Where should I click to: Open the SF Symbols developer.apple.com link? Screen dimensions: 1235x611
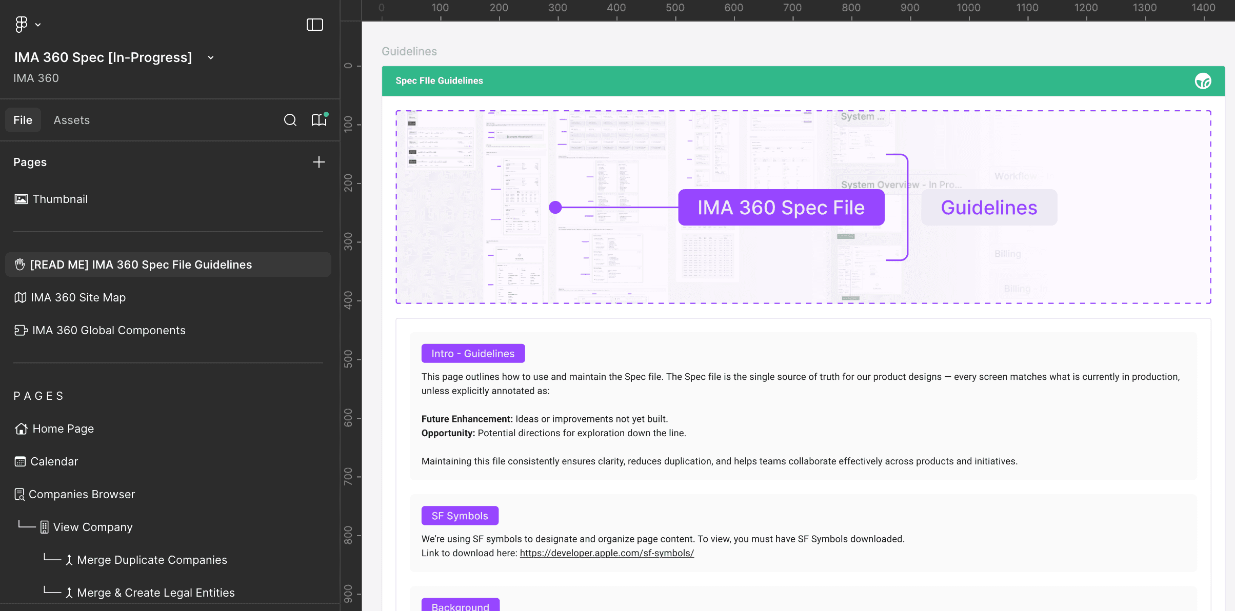tap(607, 553)
